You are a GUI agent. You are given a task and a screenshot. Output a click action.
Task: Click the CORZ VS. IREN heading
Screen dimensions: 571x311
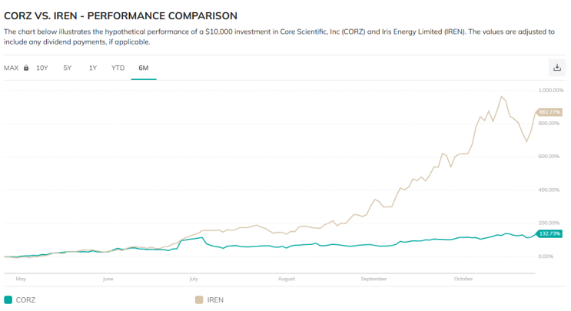click(121, 16)
